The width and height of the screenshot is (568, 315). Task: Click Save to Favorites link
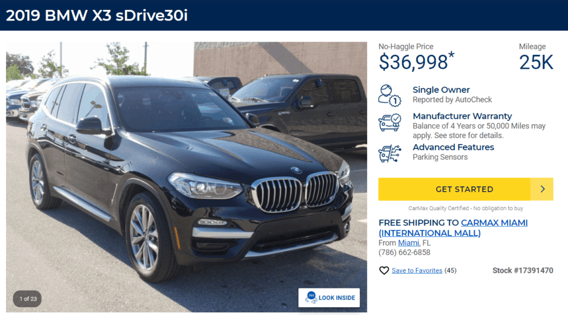417,271
